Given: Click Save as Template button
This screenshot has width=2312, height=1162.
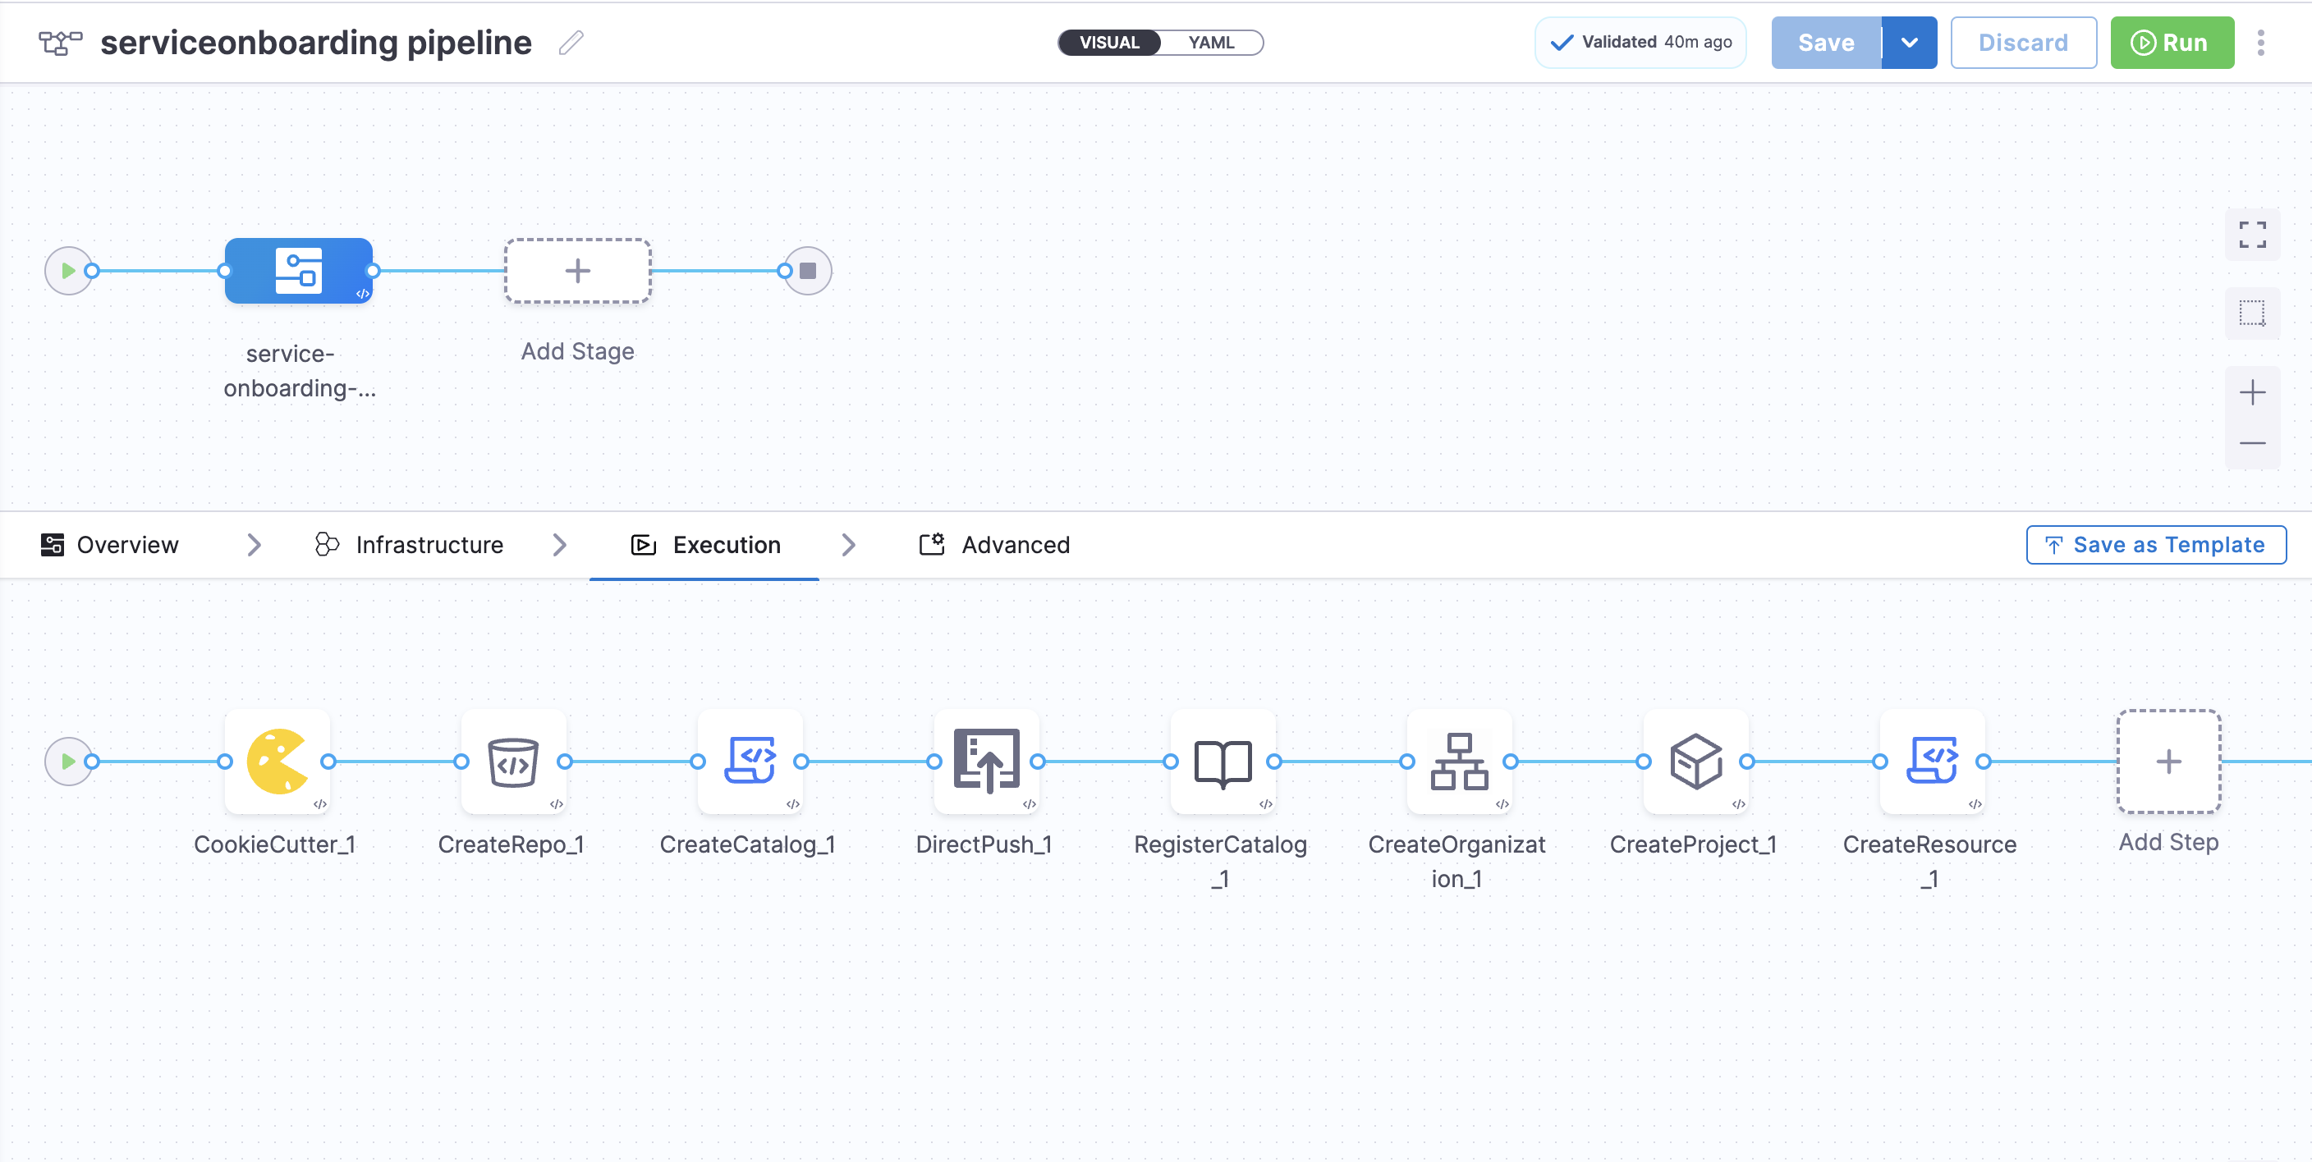Looking at the screenshot, I should click(2155, 545).
